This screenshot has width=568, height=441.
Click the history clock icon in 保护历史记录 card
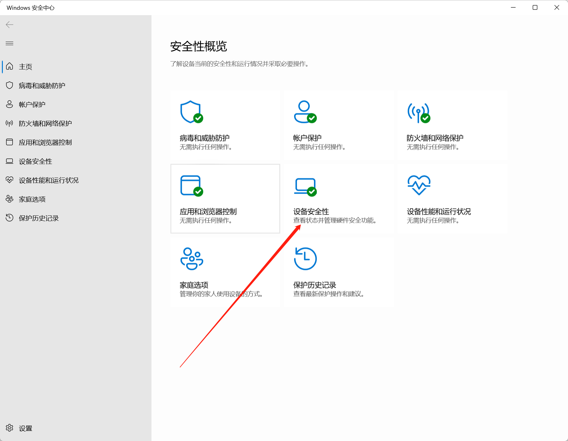click(x=305, y=259)
